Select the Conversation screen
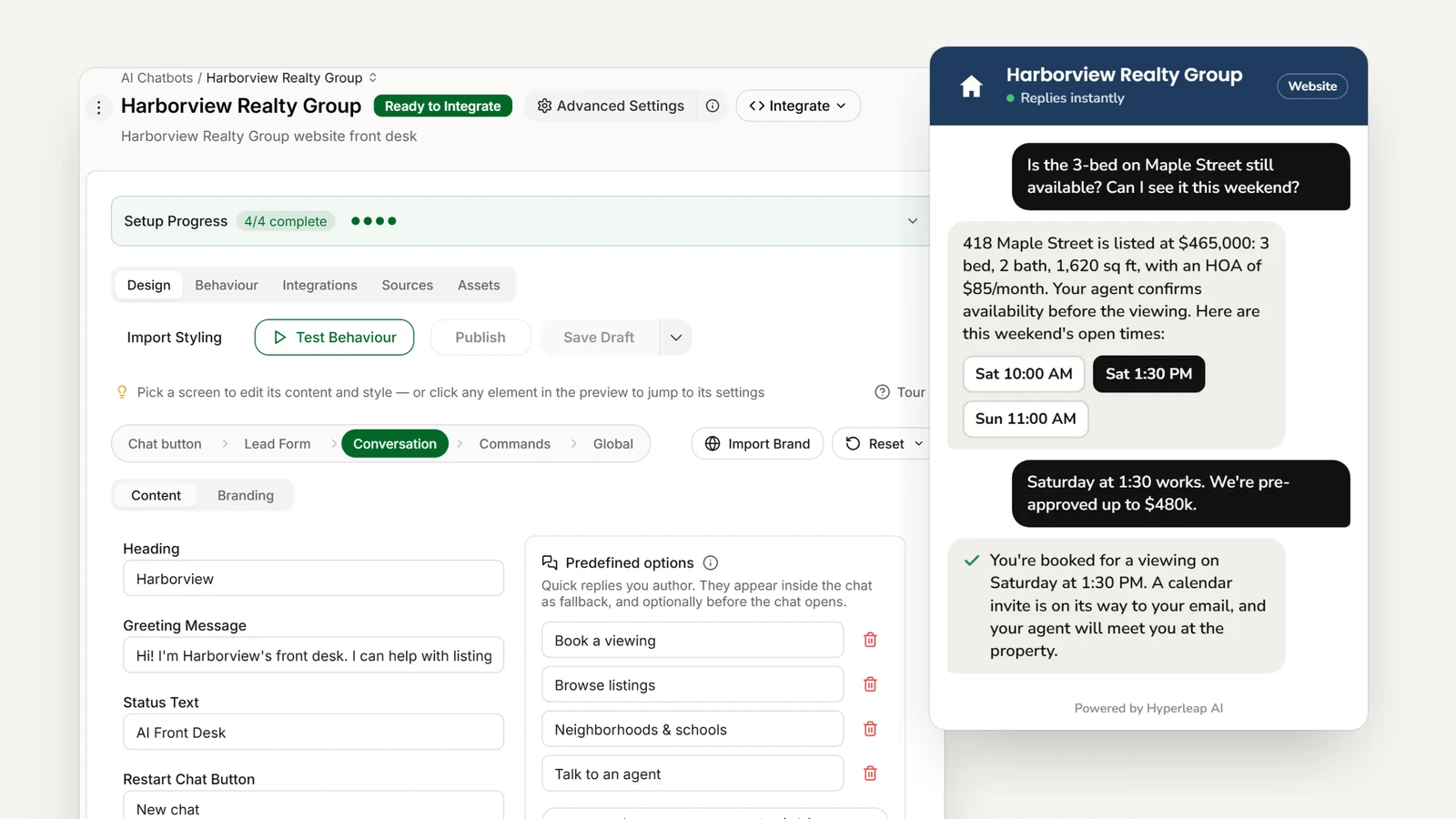The image size is (1456, 819). [395, 444]
